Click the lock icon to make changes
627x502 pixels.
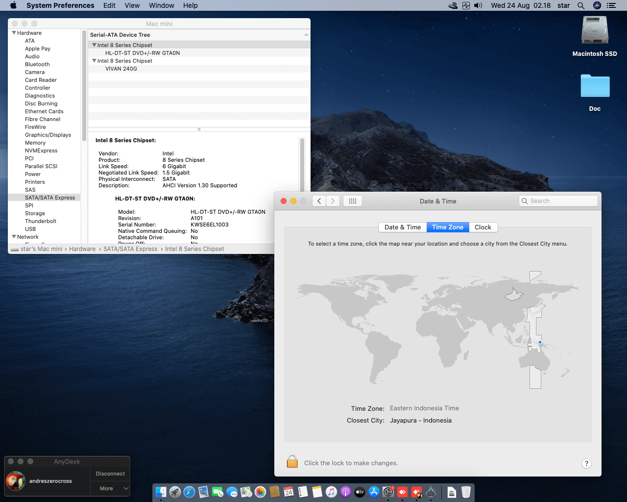[292, 462]
